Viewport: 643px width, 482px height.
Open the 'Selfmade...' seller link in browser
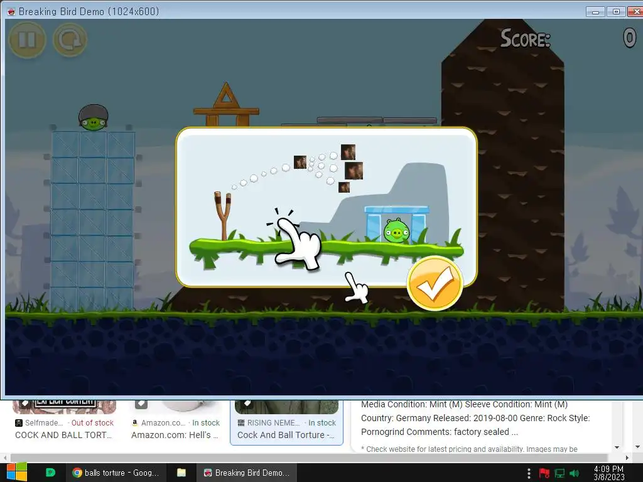pyautogui.click(x=44, y=422)
